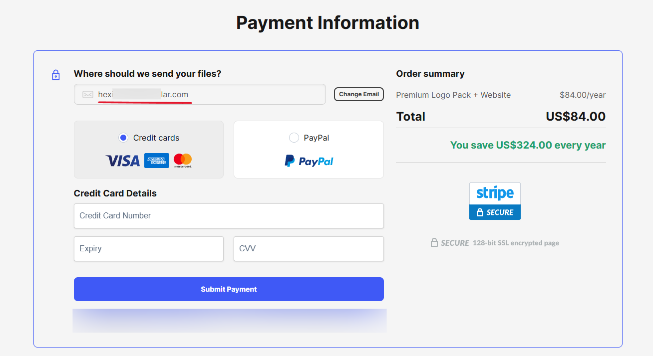Click the blue padlock icon
This screenshot has height=356, width=653.
pos(56,75)
